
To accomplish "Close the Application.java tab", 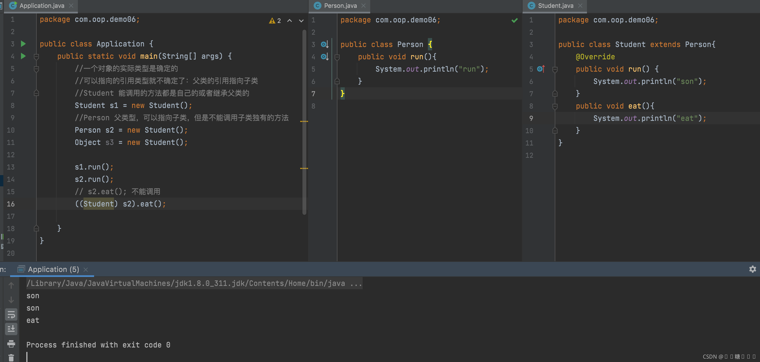I will [71, 6].
